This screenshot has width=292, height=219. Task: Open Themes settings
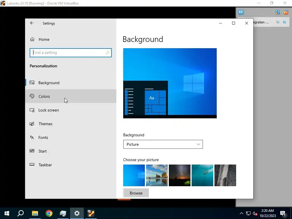click(x=71, y=124)
